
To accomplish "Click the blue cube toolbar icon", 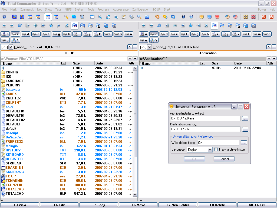I will click(x=209, y=17).
